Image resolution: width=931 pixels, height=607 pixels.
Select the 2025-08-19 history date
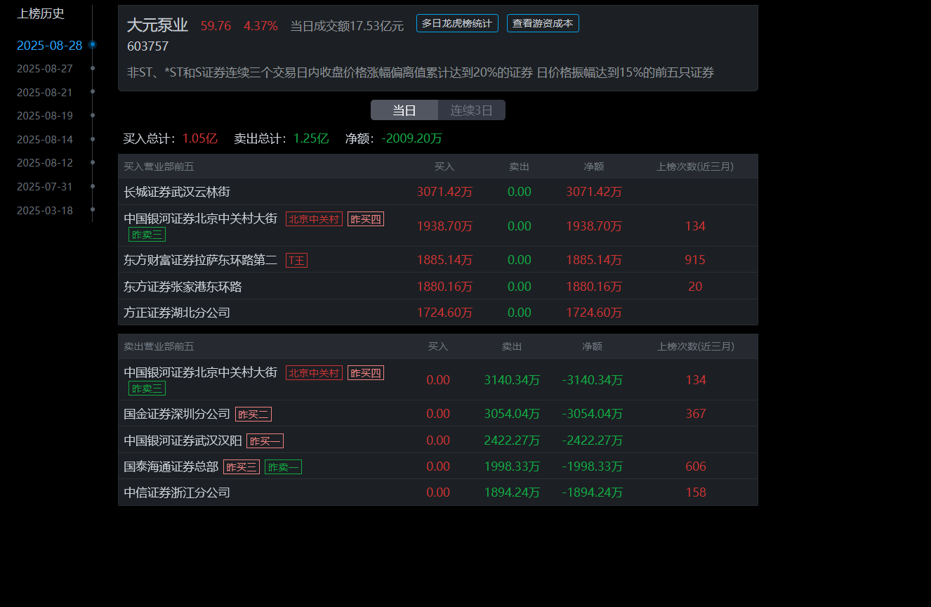coord(45,116)
